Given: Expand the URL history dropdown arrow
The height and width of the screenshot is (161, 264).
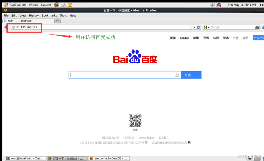Looking at the screenshot, I should tap(194, 27).
